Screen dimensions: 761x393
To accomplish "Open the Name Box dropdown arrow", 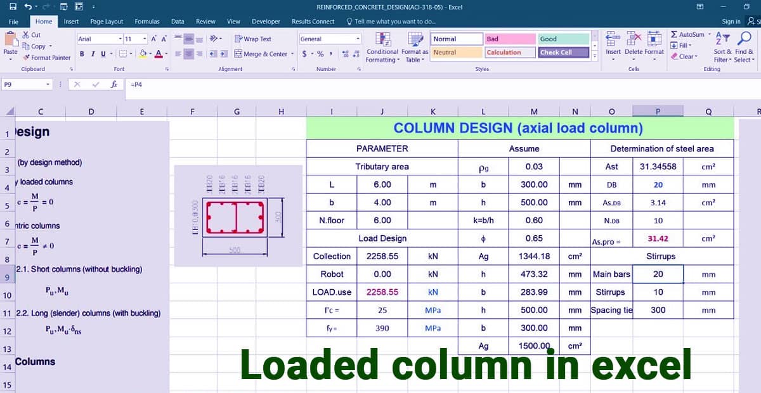I will point(48,84).
